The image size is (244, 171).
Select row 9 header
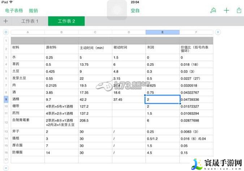(6, 99)
